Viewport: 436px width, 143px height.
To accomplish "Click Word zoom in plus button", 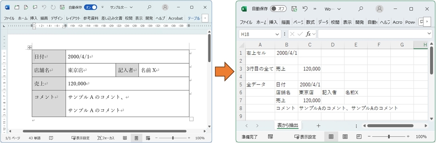I will tap(189, 138).
